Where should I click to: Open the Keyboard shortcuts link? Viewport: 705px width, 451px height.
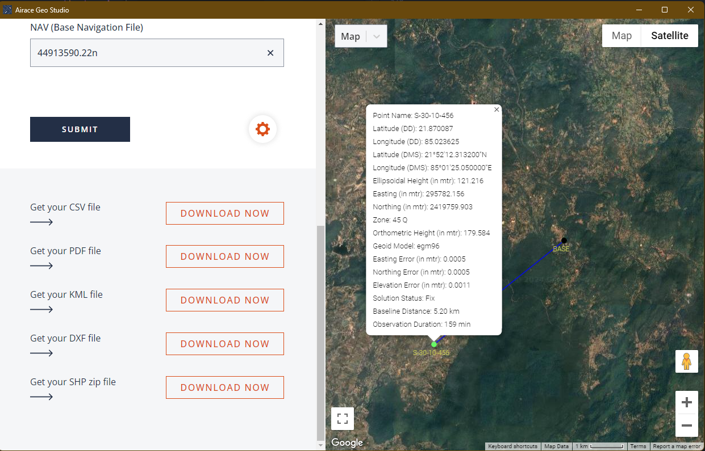[x=512, y=446]
